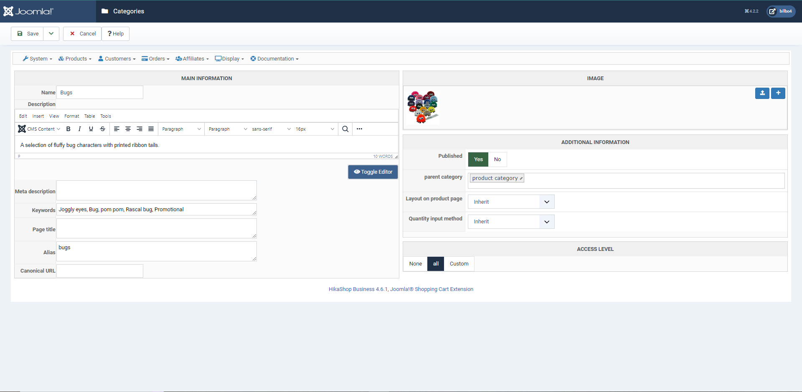Open the HikaShop Business 4.6.1 link
Viewport: 802px width, 392px height.
[401, 289]
